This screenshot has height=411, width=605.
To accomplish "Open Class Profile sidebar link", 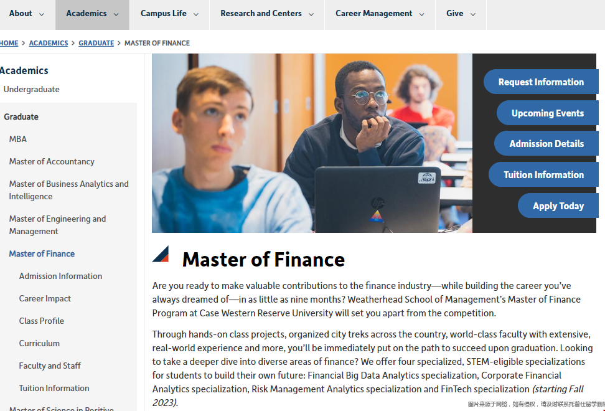I will point(42,321).
